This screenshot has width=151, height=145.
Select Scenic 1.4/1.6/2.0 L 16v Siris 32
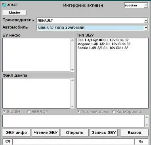103,48
